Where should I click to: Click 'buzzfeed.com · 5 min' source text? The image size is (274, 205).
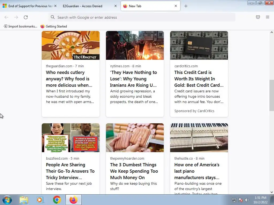[63, 159]
